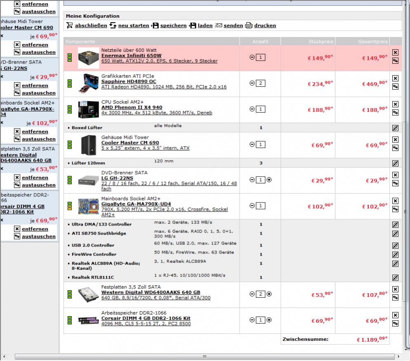The width and height of the screenshot is (410, 361).
Task: Edit Realtek RTL8111C with pencil icon
Action: [395, 277]
